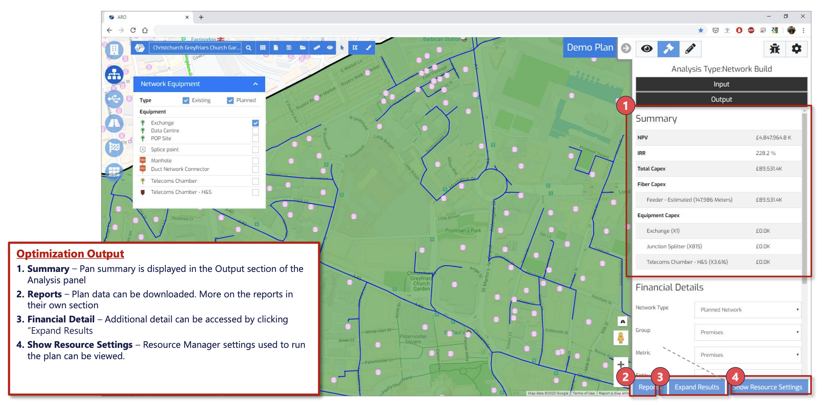Image resolution: width=829 pixels, height=403 pixels.
Task: Click the Pocket extension icon
Action: tap(716, 30)
